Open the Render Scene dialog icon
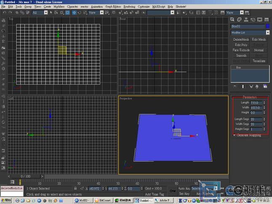The height and width of the screenshot is (204, 272). click(x=222, y=13)
